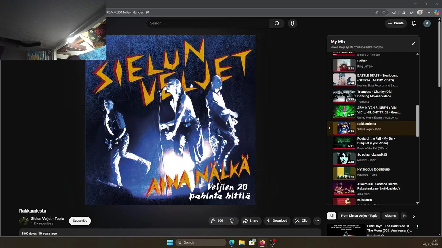This screenshot has width=442, height=248.
Task: Focus the YouTube search field
Action: (208, 23)
